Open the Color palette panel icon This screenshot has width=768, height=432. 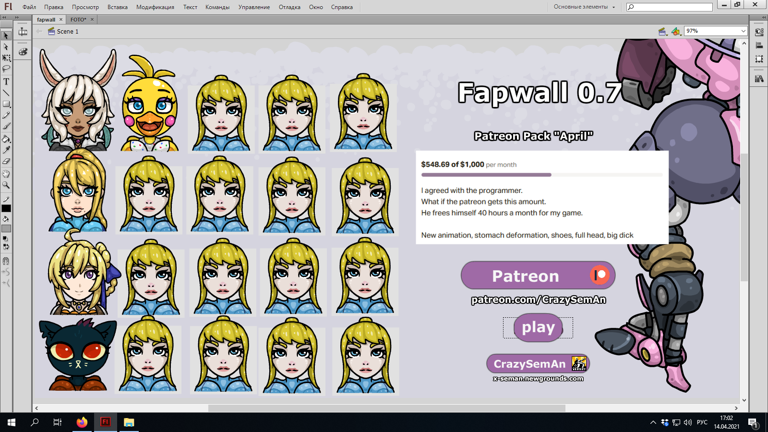click(23, 51)
